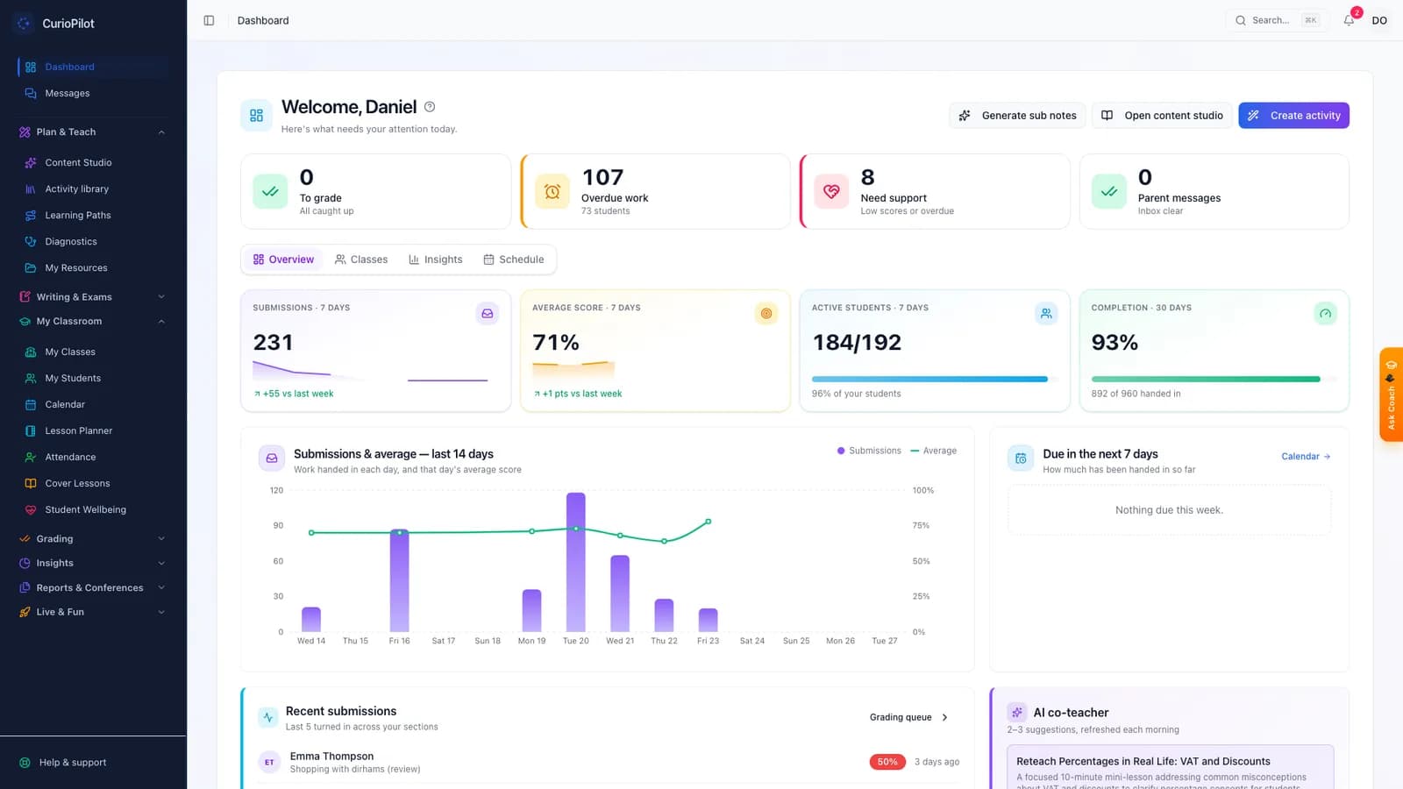
Task: Toggle Submissions series in chart legend
Action: 869,451
